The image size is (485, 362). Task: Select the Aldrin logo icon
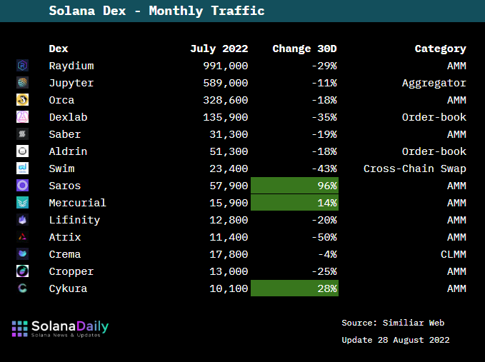click(x=22, y=151)
